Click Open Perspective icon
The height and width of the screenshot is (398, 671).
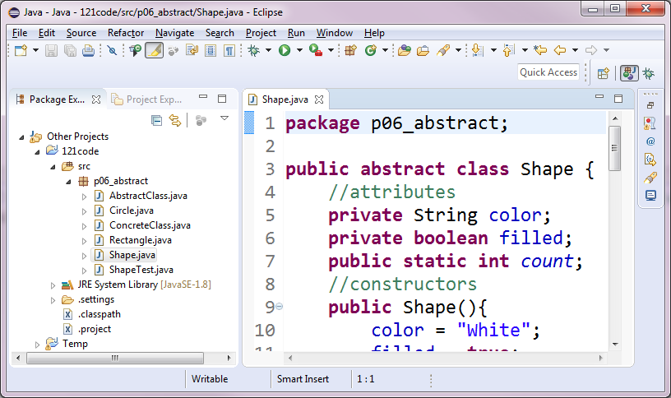point(603,74)
